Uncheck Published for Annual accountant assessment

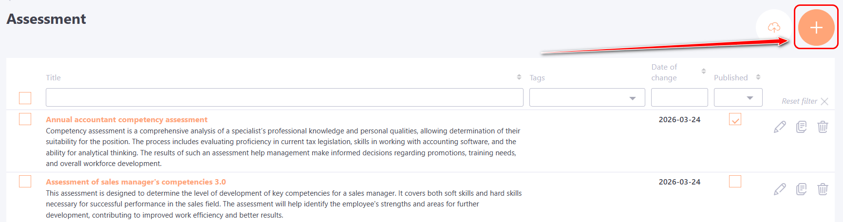(735, 119)
